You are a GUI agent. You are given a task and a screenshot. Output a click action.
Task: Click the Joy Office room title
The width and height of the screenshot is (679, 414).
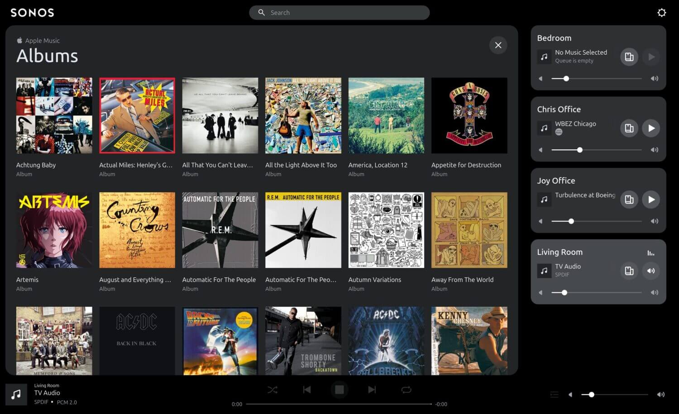tap(556, 181)
